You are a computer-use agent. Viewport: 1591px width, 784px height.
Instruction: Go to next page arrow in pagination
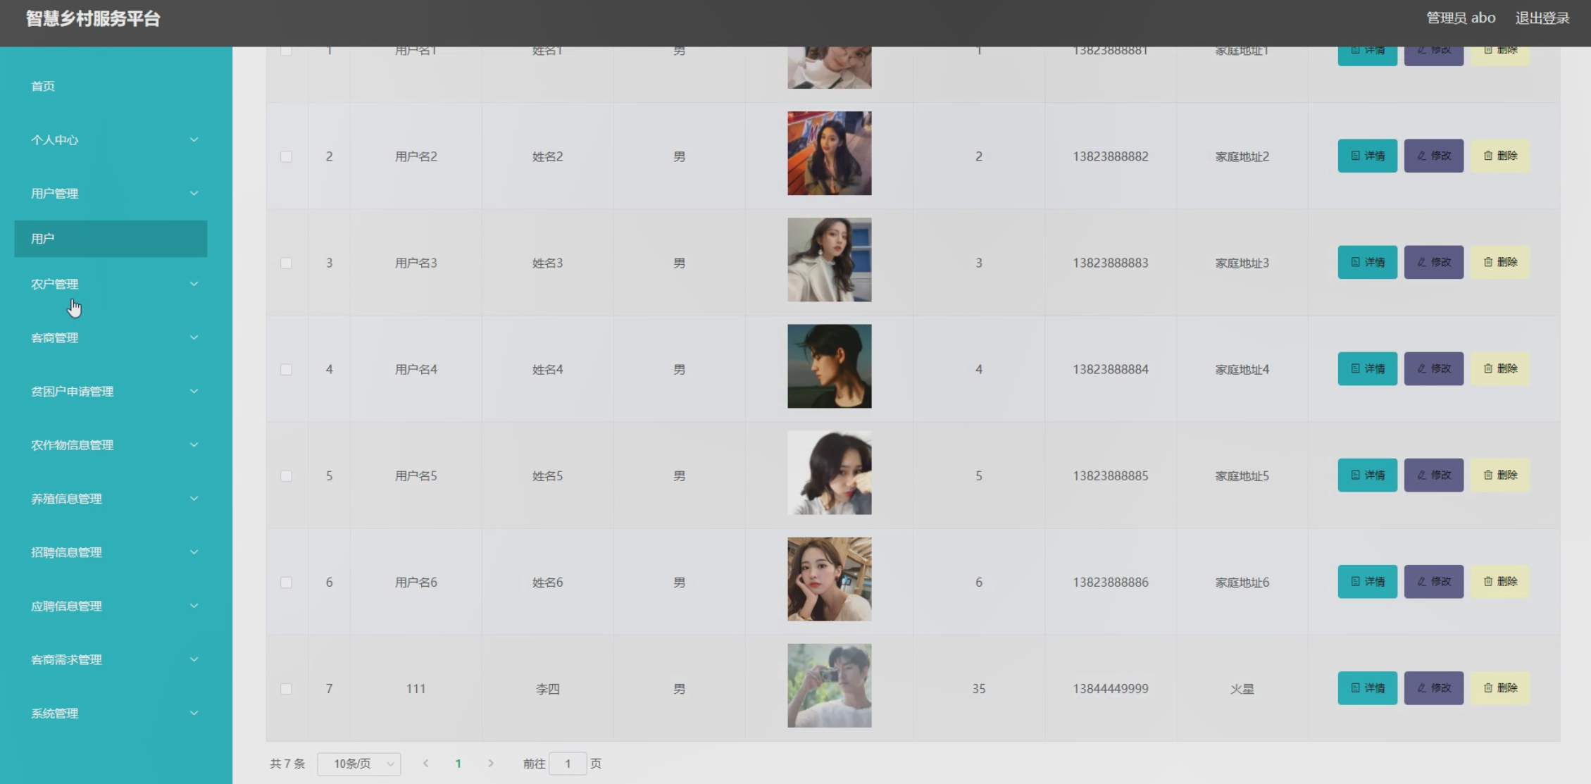point(491,763)
